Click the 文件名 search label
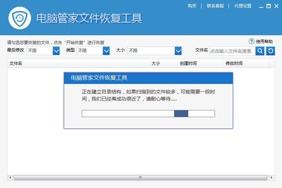 [x=201, y=50]
